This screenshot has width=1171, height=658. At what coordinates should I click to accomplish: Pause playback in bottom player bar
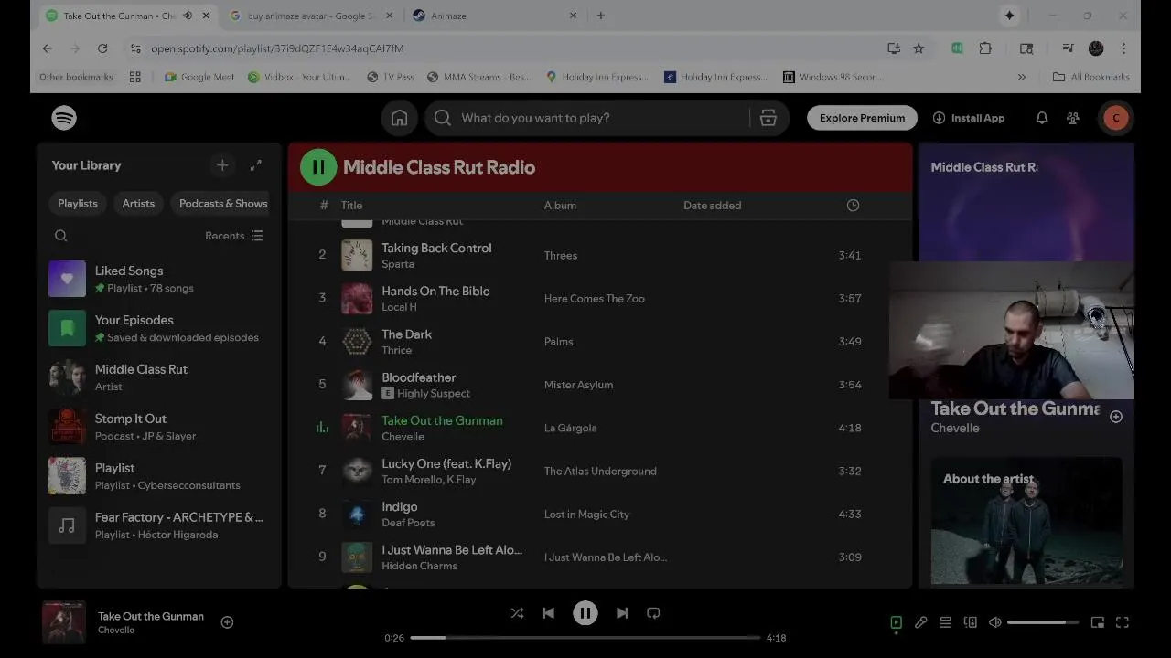(585, 613)
